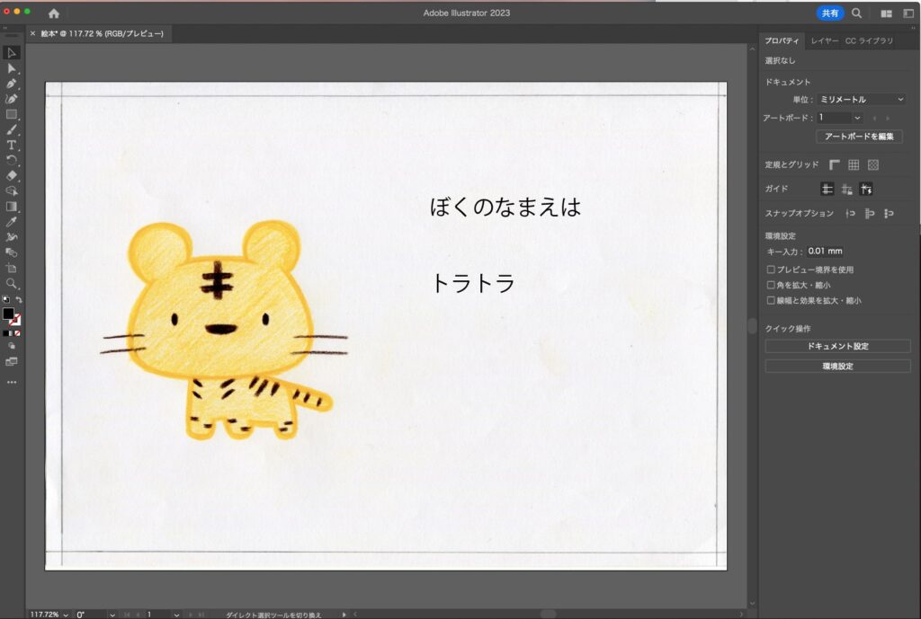
Task: Select the Pen tool
Action: point(12,84)
